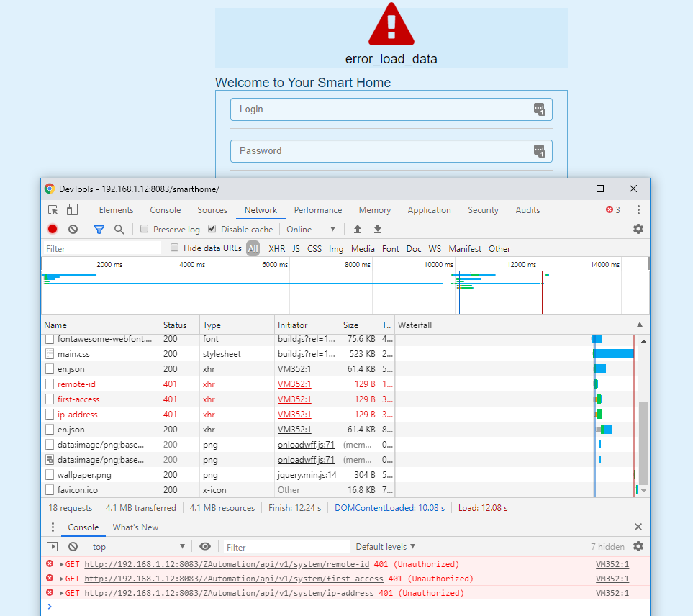Filter requests by XHR type

[276, 249]
